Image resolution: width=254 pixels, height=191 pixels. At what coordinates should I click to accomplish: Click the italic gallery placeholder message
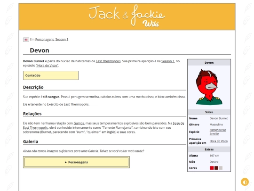pyautogui.click(x=83, y=151)
